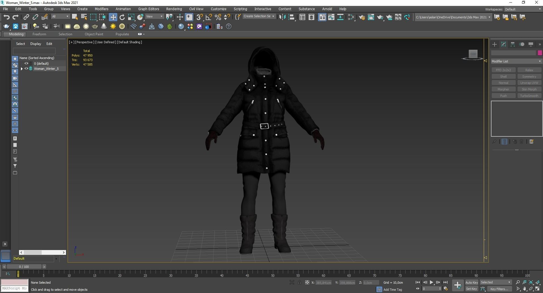Expand the Modifier List dropdown
This screenshot has width=543, height=293.
point(516,61)
